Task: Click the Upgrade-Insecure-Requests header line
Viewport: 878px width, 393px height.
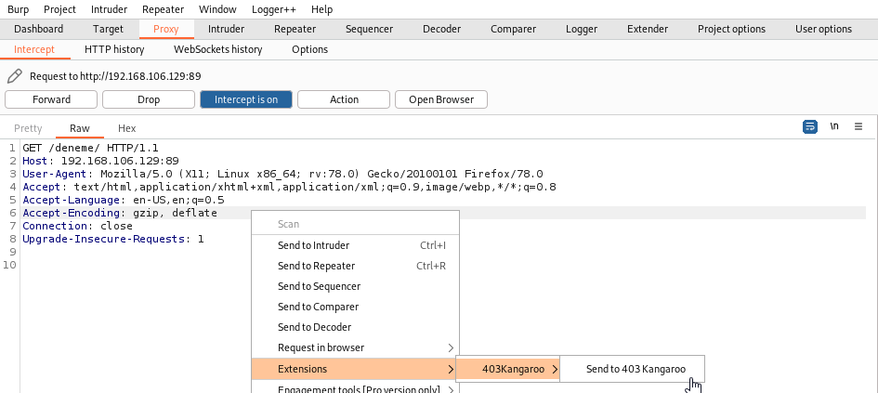Action: 113,239
